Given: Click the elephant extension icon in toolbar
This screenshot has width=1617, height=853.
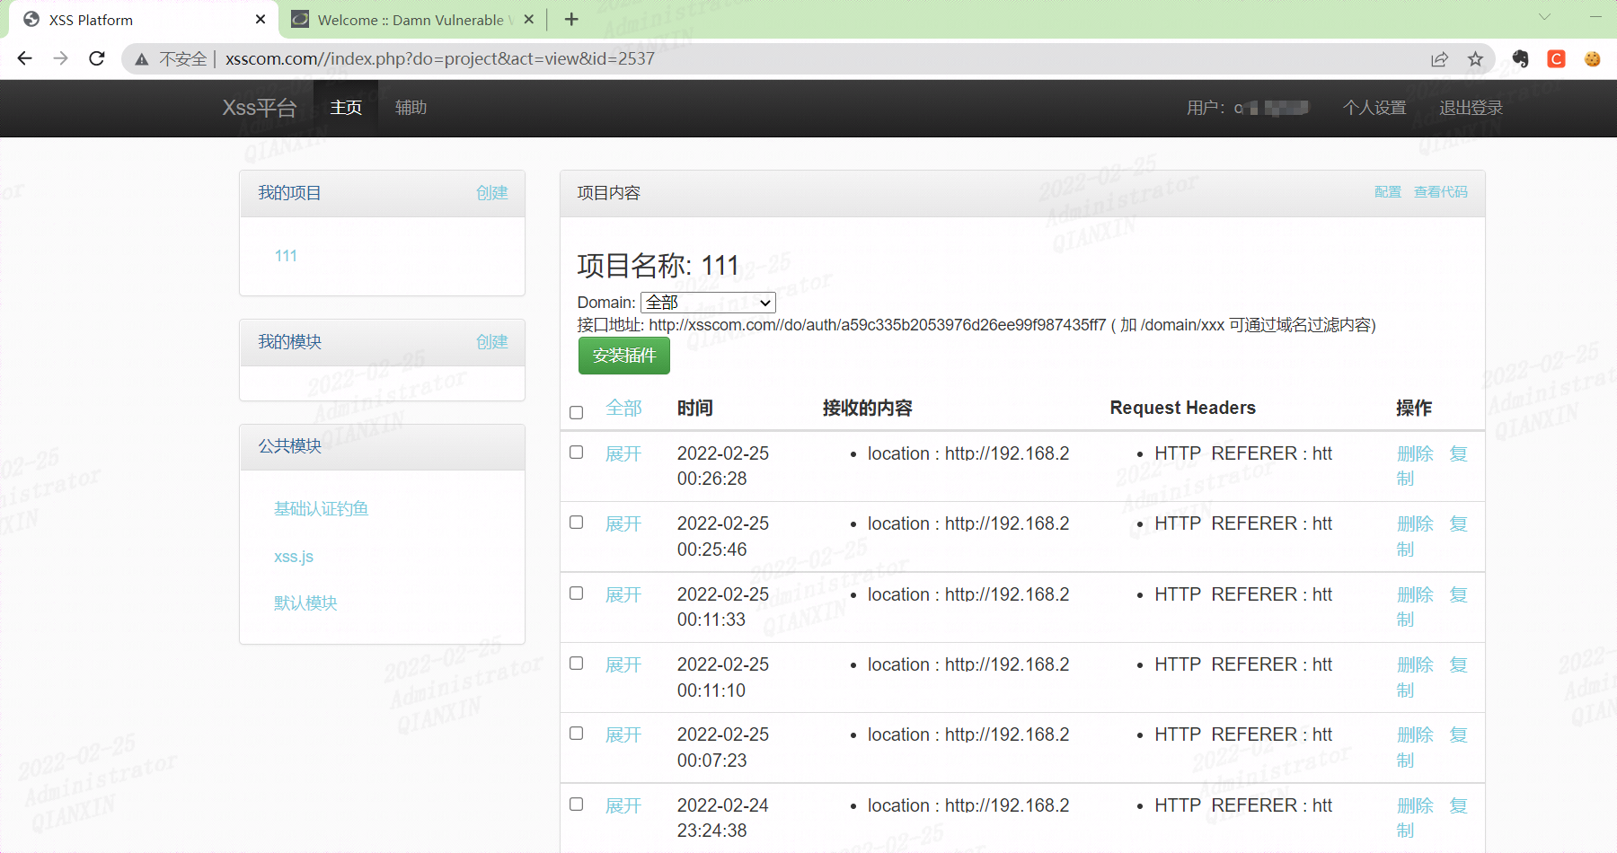Looking at the screenshot, I should point(1520,58).
